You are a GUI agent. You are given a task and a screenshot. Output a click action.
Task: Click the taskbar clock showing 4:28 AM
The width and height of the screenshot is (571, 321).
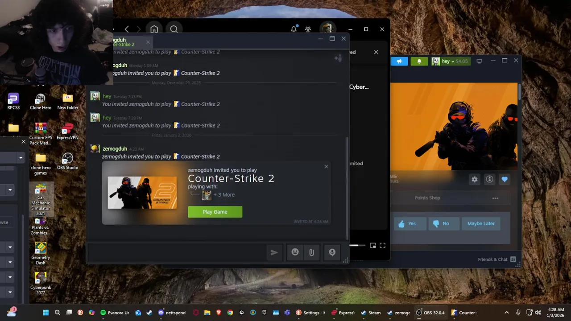point(555,313)
